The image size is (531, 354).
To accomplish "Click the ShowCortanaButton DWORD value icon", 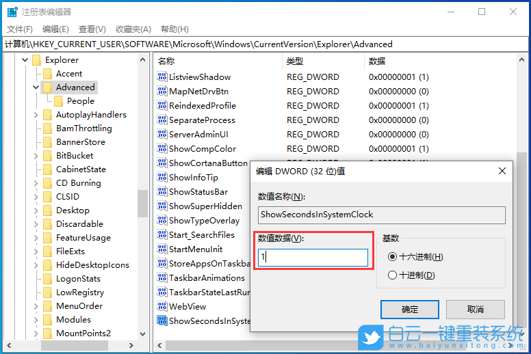I will coord(162,163).
